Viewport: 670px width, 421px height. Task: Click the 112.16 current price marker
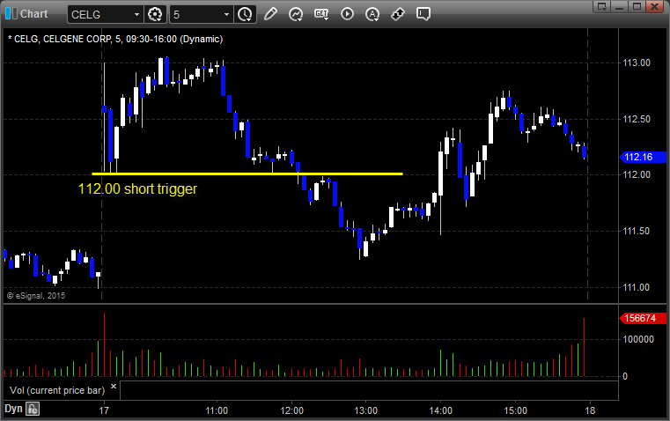pos(643,158)
